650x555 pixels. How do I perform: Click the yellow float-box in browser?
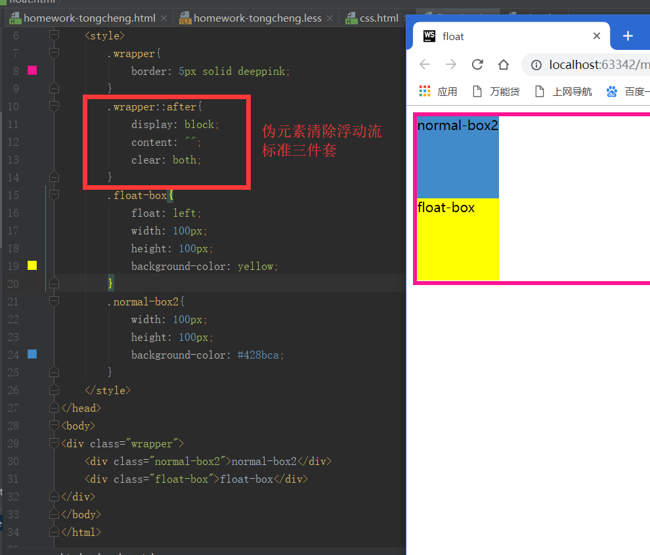pyautogui.click(x=458, y=239)
